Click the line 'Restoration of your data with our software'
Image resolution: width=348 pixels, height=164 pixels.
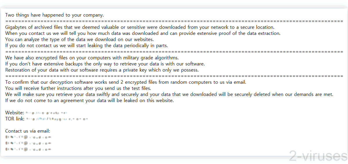(102, 70)
